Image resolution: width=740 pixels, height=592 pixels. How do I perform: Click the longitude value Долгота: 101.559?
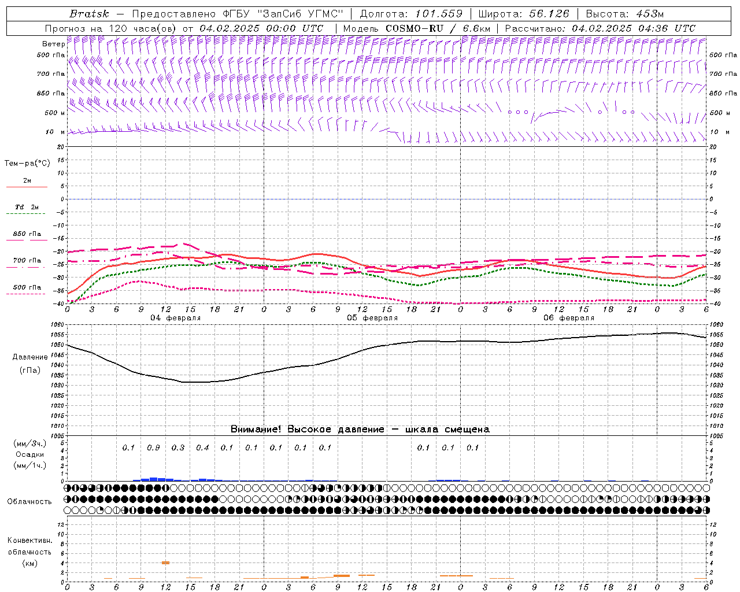(412, 14)
